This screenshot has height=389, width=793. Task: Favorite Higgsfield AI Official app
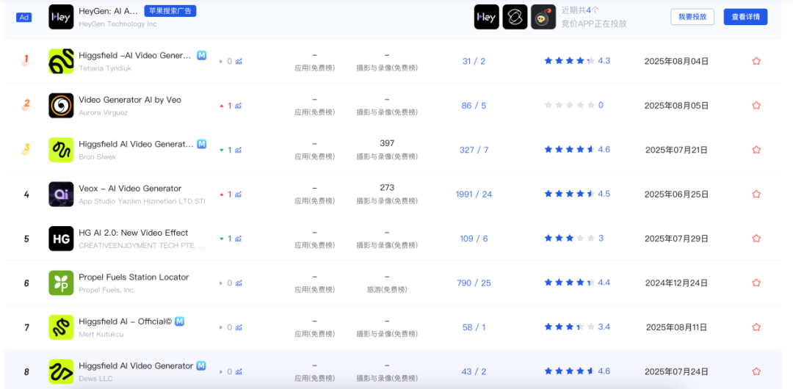point(756,327)
